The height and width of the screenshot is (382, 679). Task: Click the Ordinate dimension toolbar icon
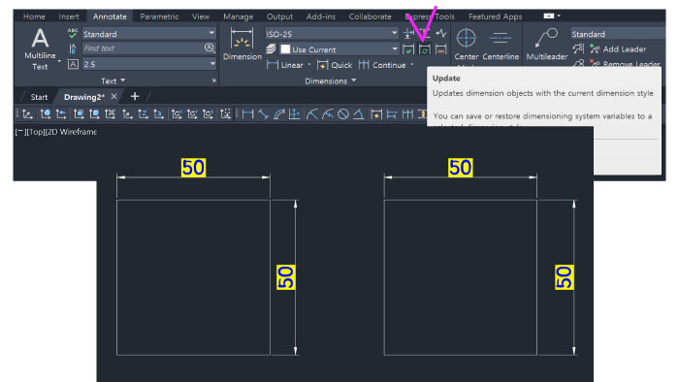coord(295,114)
